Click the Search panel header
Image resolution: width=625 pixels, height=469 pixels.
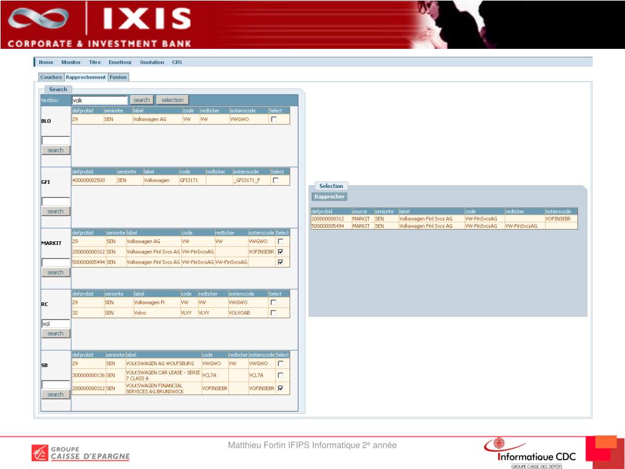click(58, 89)
